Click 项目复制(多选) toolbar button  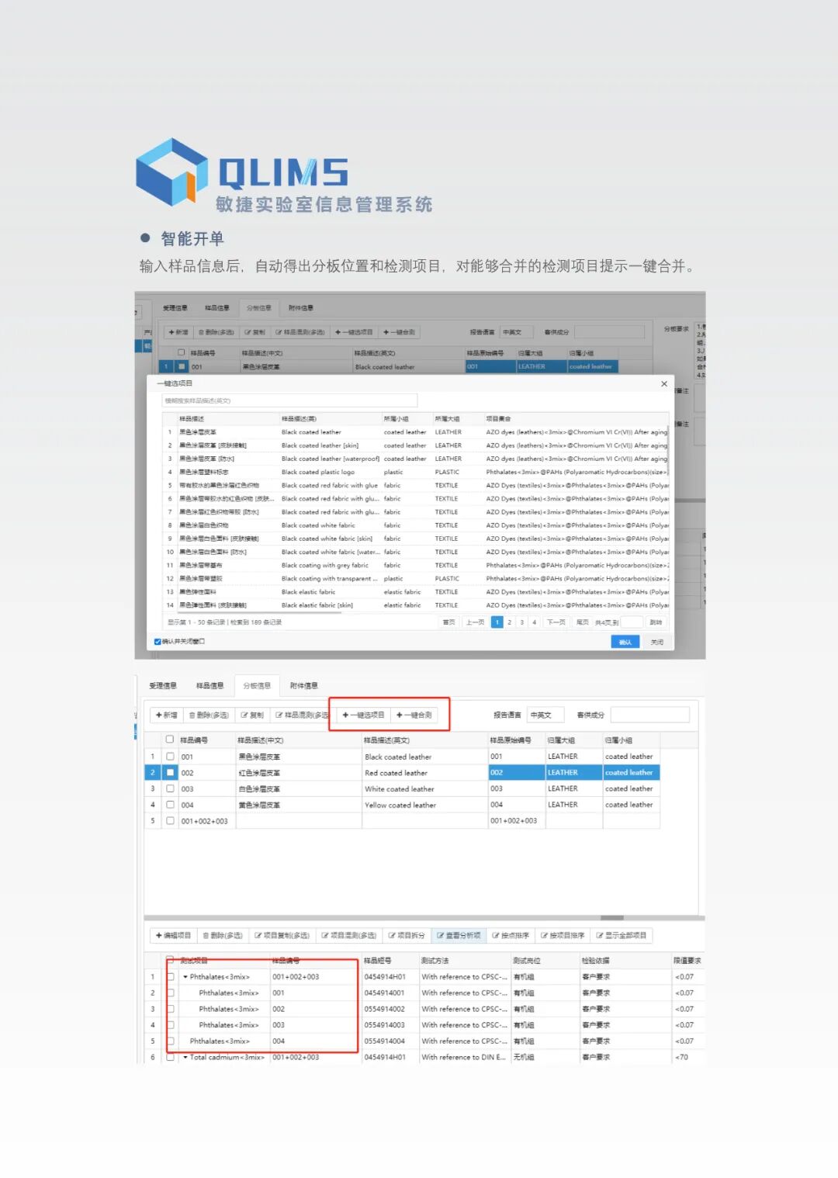[x=282, y=936]
